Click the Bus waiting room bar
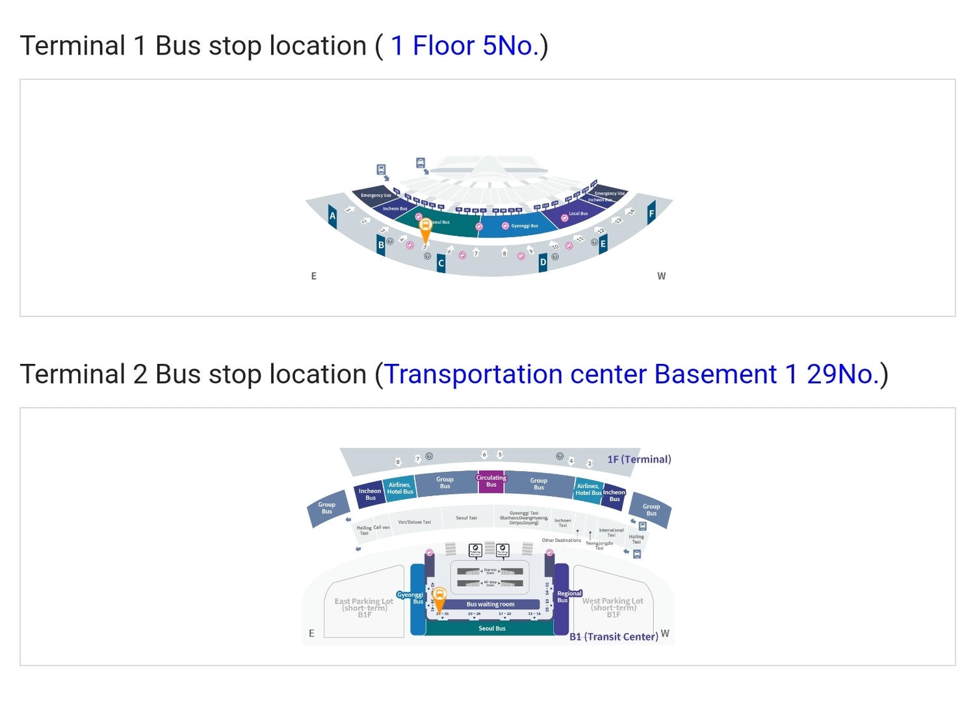 pyautogui.click(x=491, y=604)
